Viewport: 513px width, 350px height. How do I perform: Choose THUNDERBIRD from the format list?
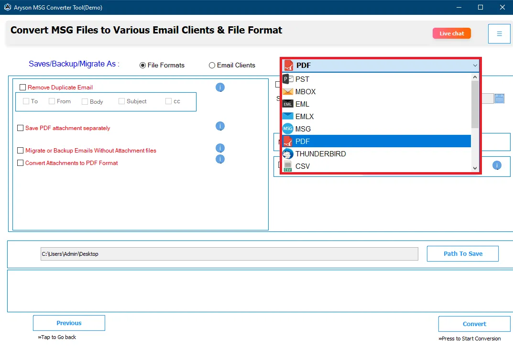click(376, 154)
